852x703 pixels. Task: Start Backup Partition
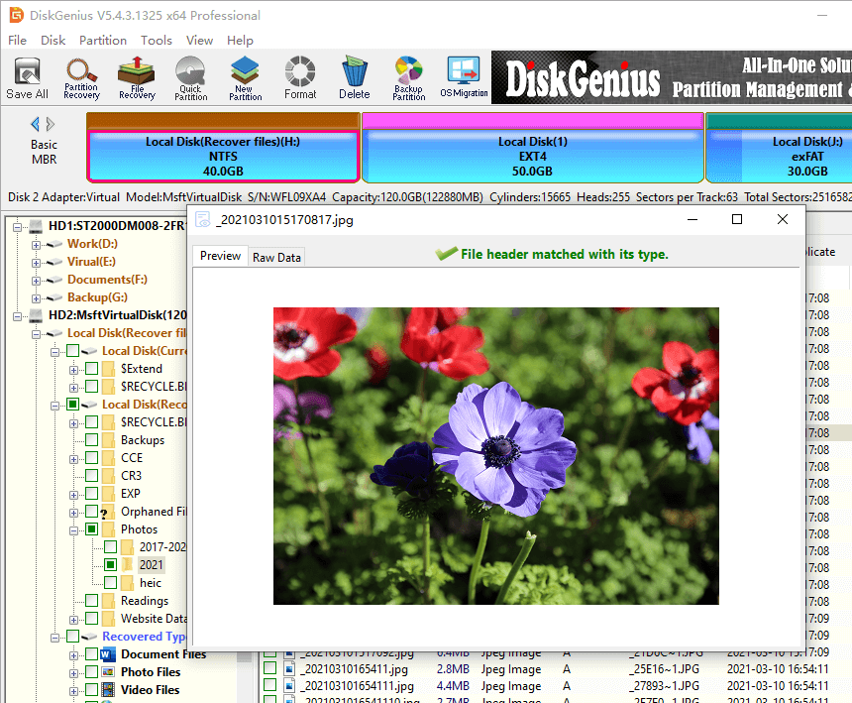[407, 76]
